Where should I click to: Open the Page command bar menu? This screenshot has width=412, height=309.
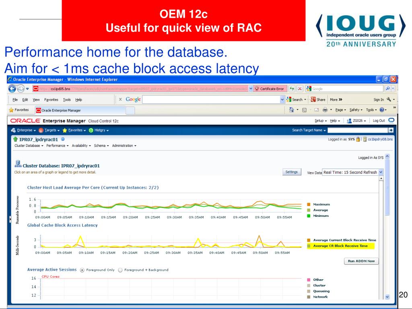coord(340,110)
